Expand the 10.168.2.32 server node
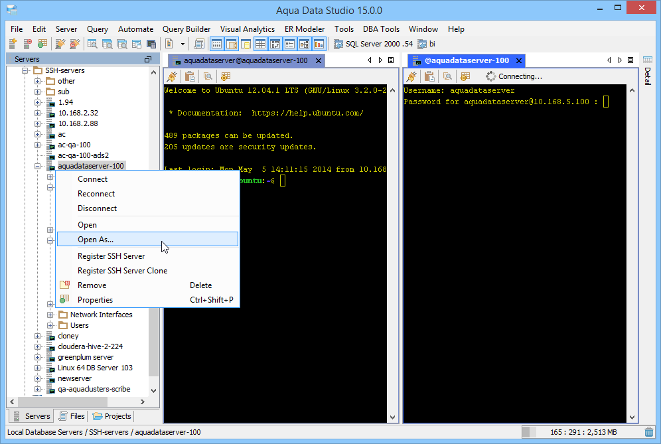This screenshot has width=661, height=444. click(x=38, y=113)
